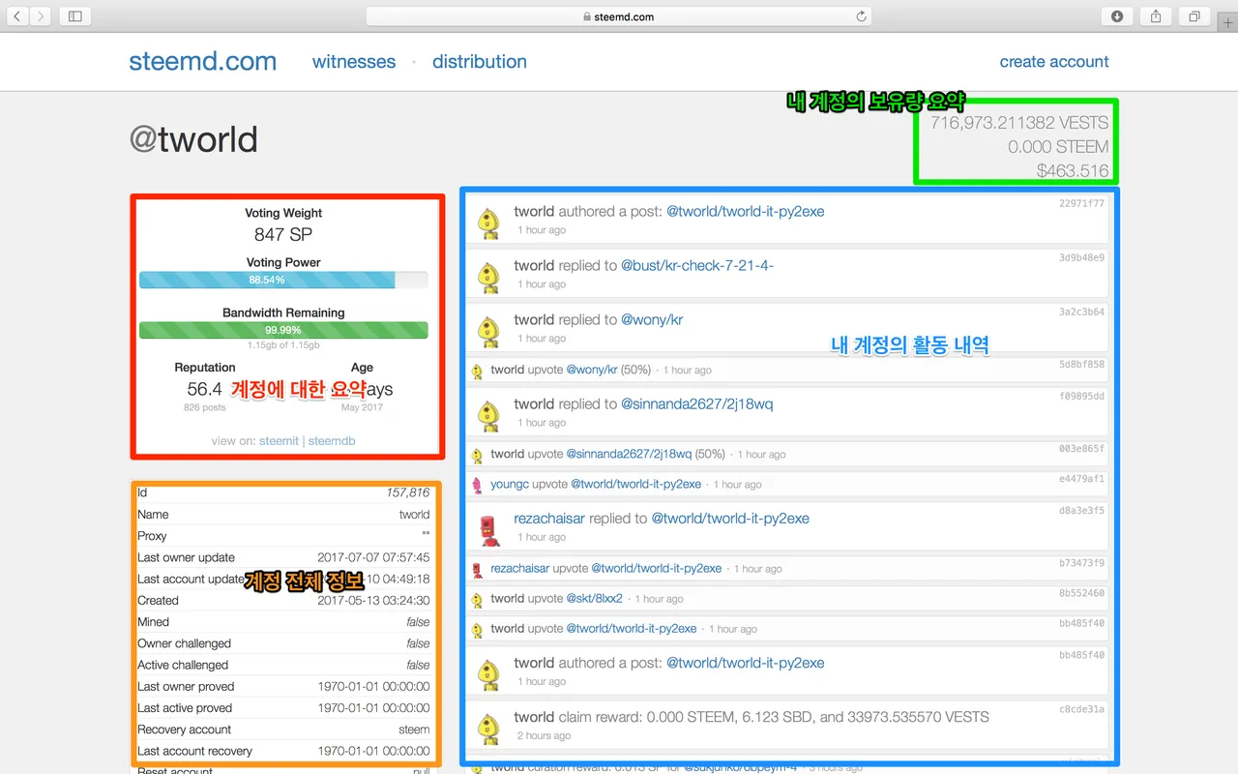Screen dimensions: 1238x774
Task: View this account on steemdb
Action: (x=332, y=441)
